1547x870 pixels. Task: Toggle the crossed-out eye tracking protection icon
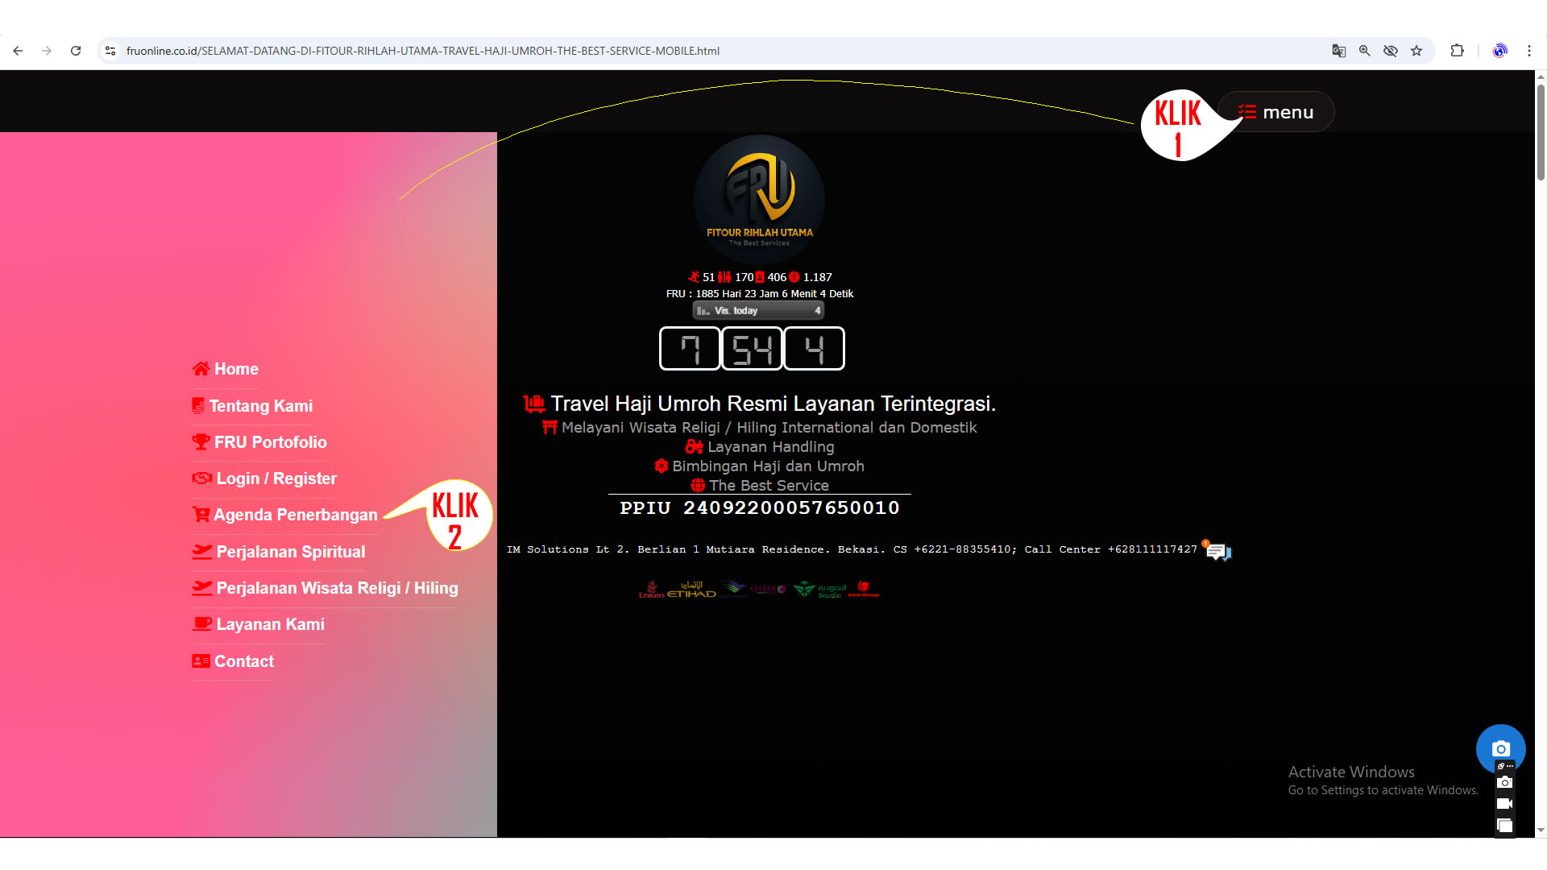(1391, 51)
